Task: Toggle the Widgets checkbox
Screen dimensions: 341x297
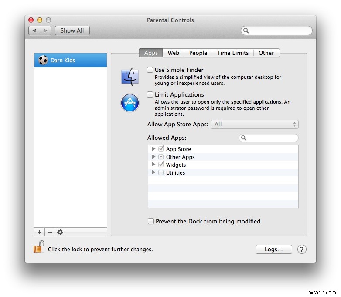Action: [161, 165]
